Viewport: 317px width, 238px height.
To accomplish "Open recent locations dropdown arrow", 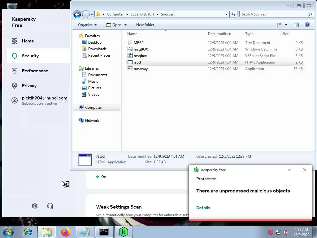I will [x=92, y=14].
